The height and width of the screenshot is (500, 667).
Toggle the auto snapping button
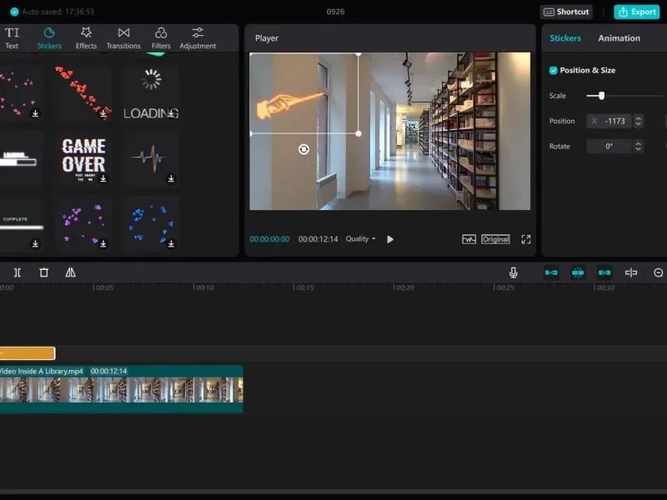point(578,272)
